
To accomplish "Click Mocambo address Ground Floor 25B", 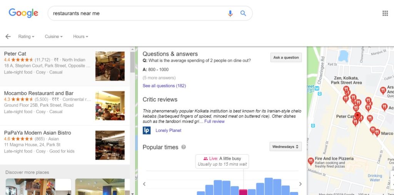I will point(39,105).
